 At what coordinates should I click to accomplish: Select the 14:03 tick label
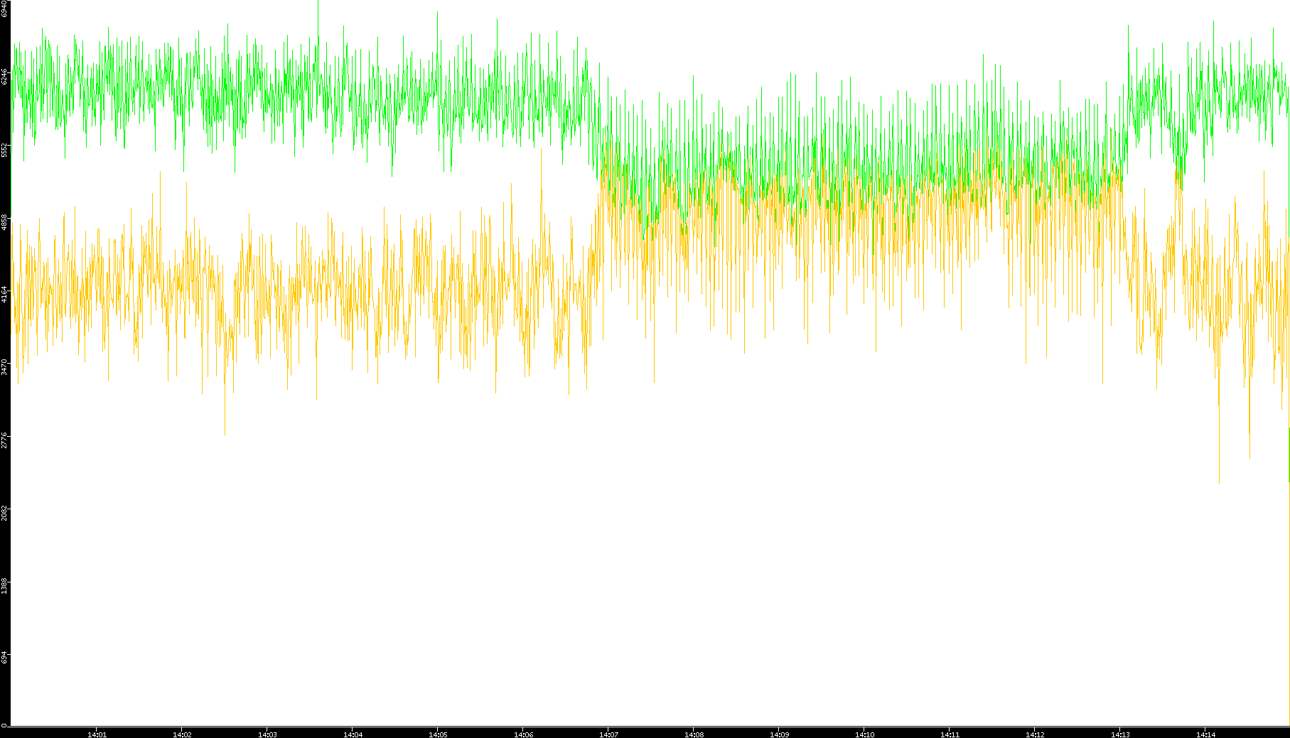[267, 734]
